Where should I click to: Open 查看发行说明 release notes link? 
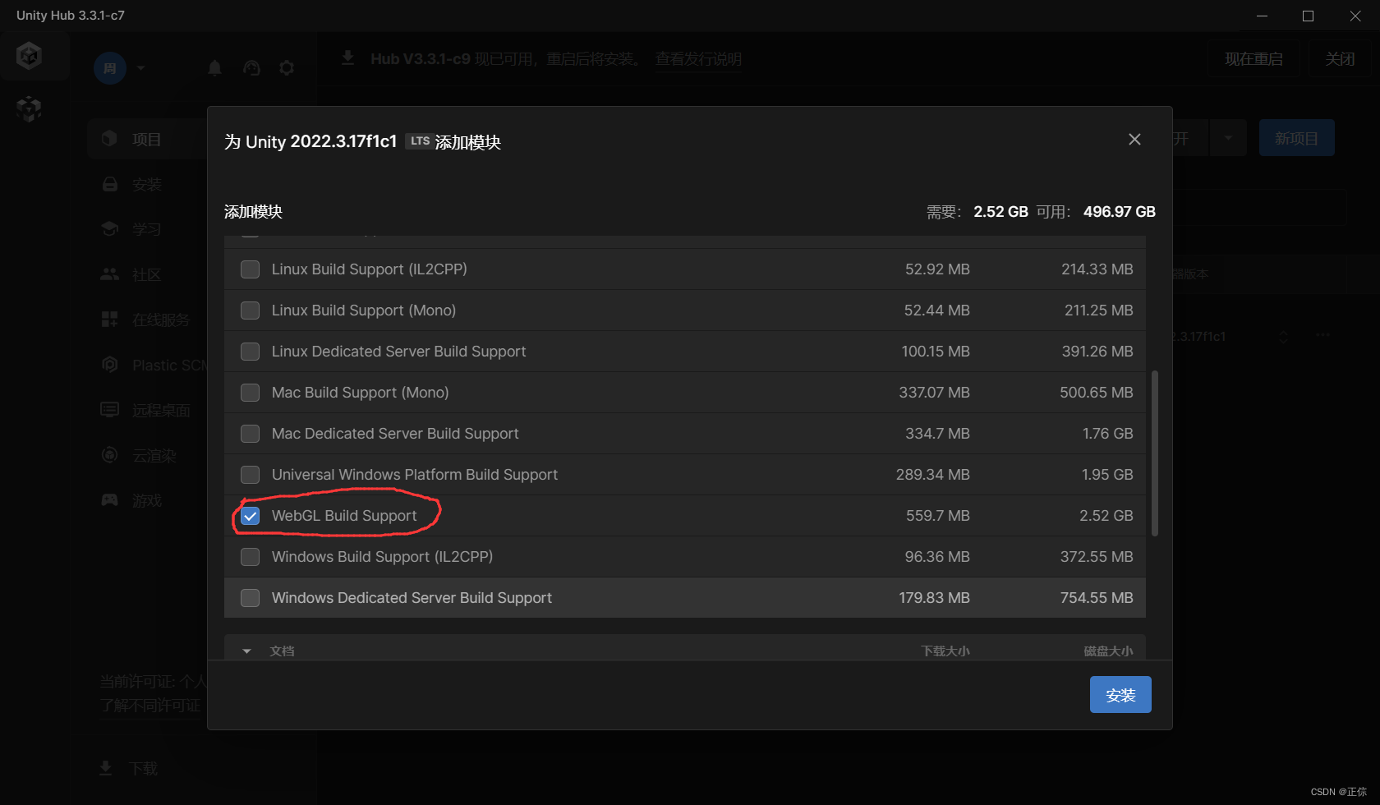(x=698, y=59)
